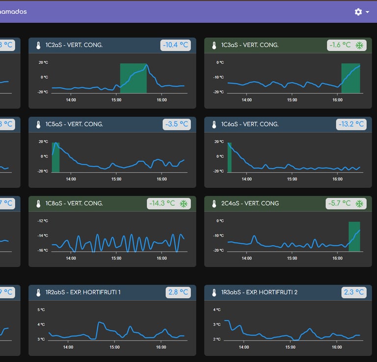377x362 pixels.
Task: Click thermometer icon on 1C3aS card
Action: point(214,45)
